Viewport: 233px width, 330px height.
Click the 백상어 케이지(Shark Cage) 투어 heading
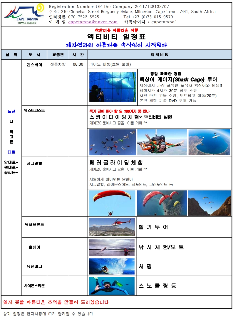coord(178,80)
